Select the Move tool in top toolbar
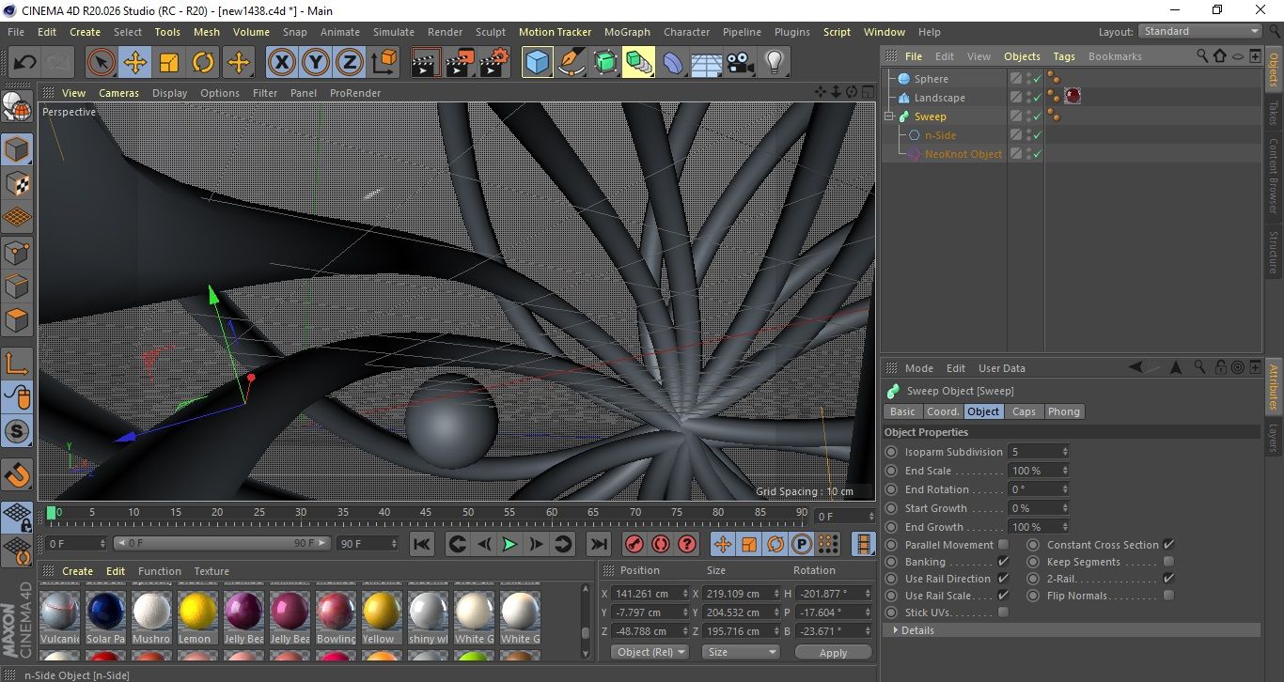Viewport: 1284px width, 682px height. pyautogui.click(x=135, y=63)
